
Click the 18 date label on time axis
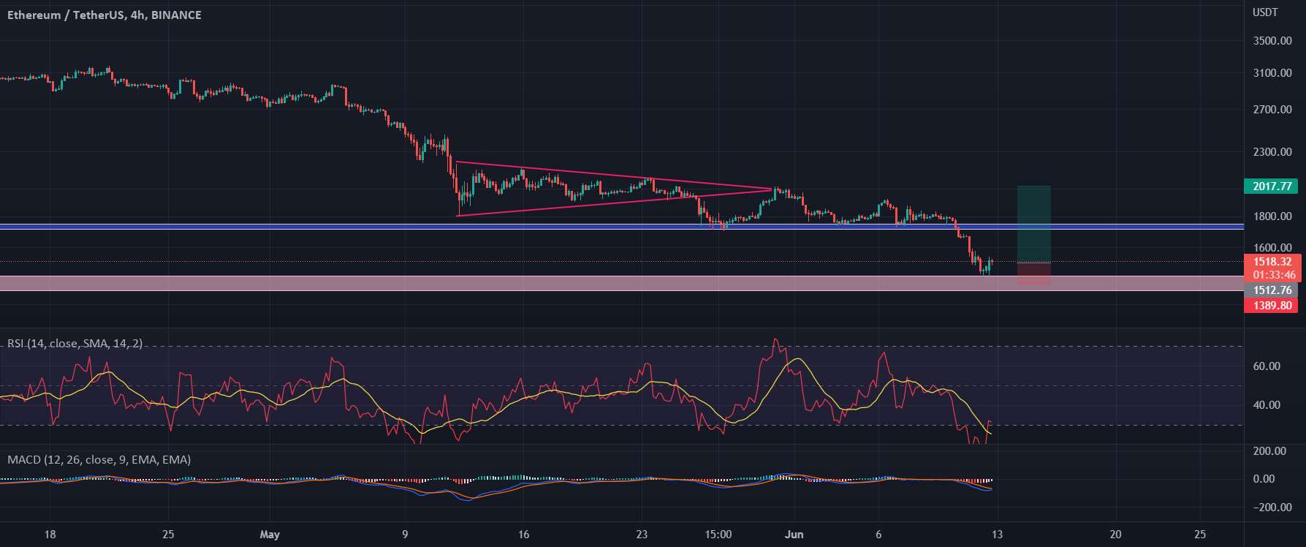[50, 535]
